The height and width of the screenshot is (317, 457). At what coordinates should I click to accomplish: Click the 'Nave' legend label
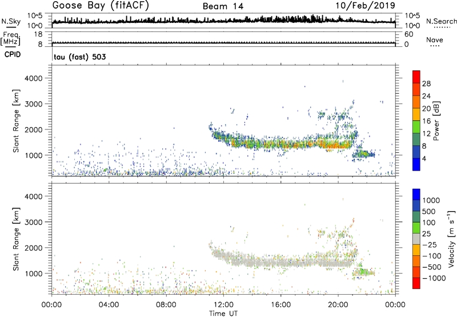tap(435, 40)
